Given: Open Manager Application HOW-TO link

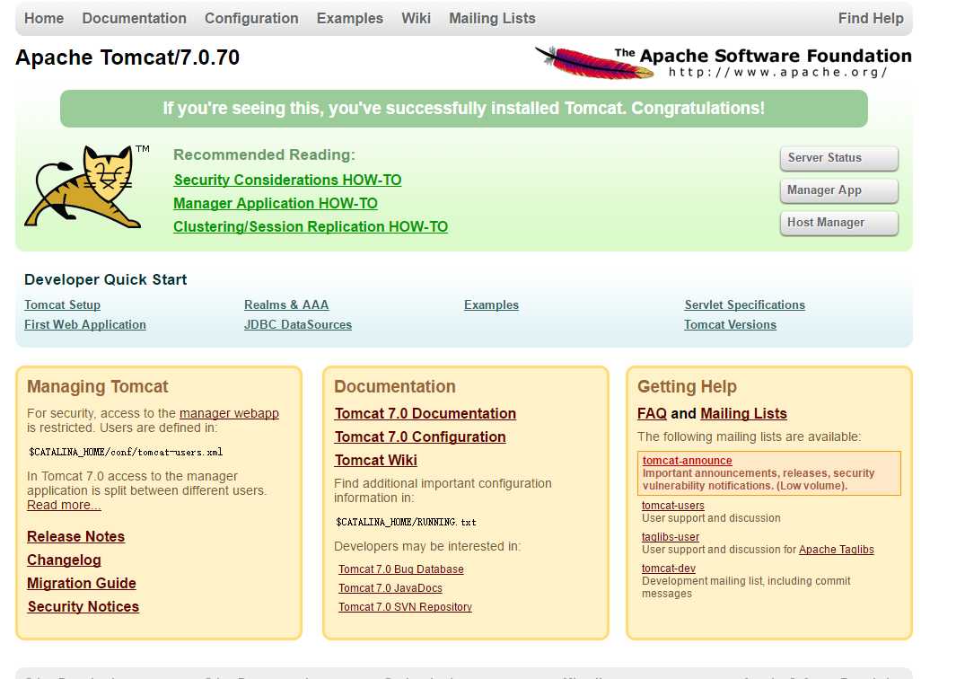Looking at the screenshot, I should pos(275,203).
